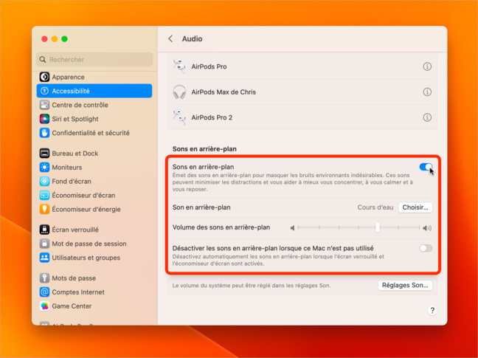The image size is (478, 358).
Task: Show info for AirPods Pro 2
Action: 427,117
